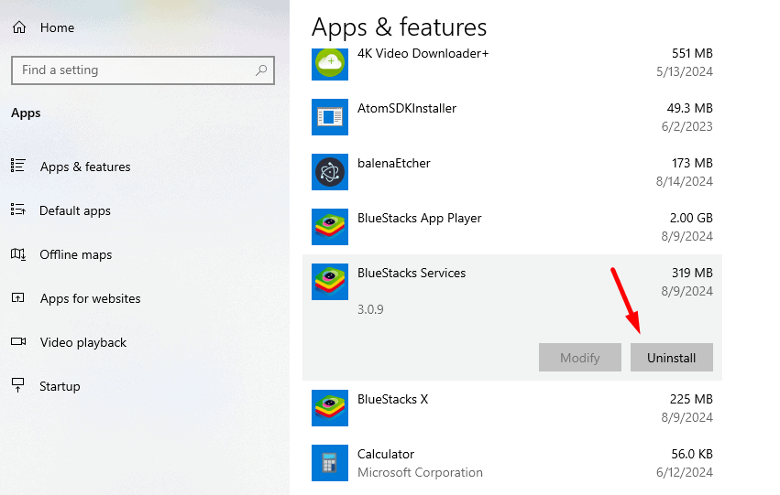Click the Home house icon
Viewport: 780px width, 495px height.
pyautogui.click(x=19, y=27)
